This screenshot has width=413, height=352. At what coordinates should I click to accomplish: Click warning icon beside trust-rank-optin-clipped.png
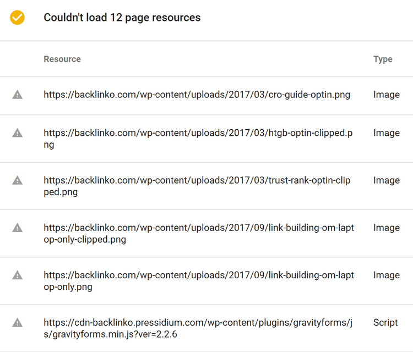[18, 180]
